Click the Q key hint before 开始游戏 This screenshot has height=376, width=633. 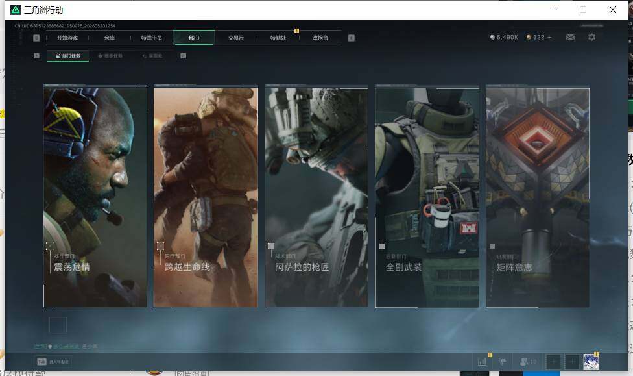click(x=36, y=38)
